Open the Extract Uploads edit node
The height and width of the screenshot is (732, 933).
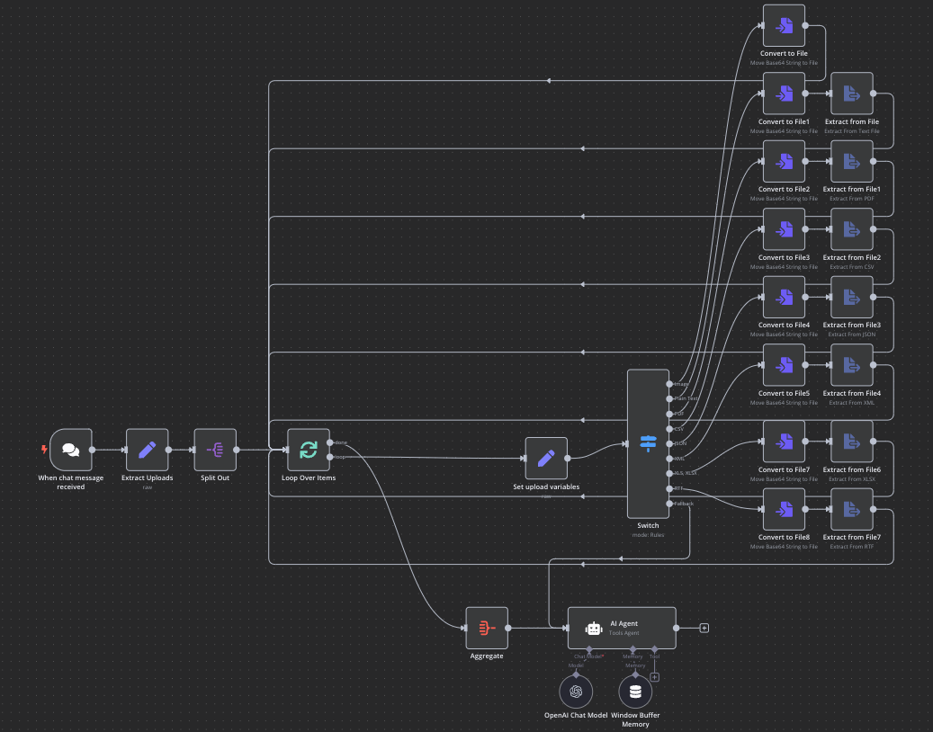click(147, 450)
